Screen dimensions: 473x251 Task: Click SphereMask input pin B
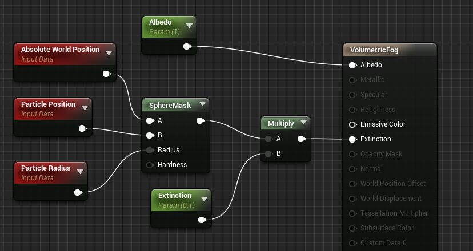[150, 136]
